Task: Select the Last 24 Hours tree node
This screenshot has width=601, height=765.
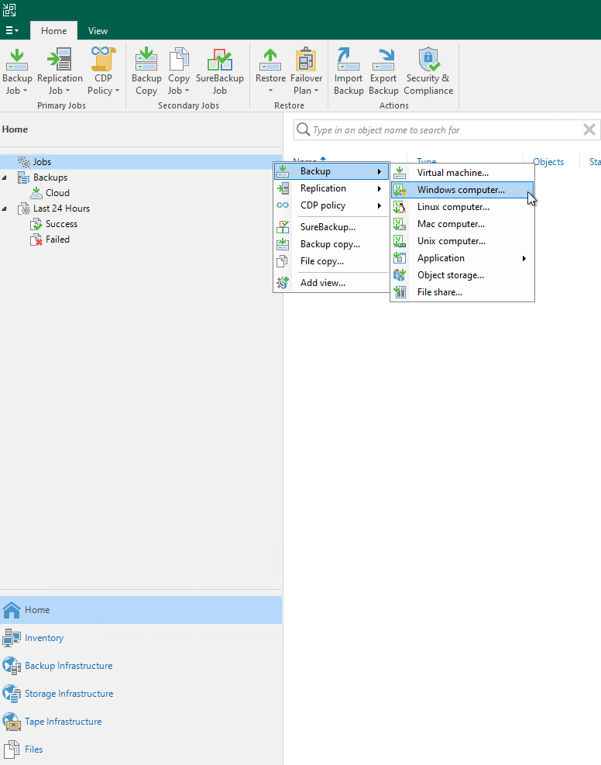Action: coord(61,208)
